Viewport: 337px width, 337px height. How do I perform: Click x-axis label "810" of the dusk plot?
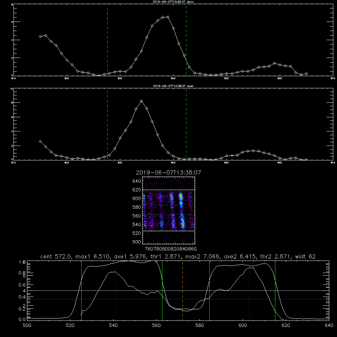coord(13,163)
